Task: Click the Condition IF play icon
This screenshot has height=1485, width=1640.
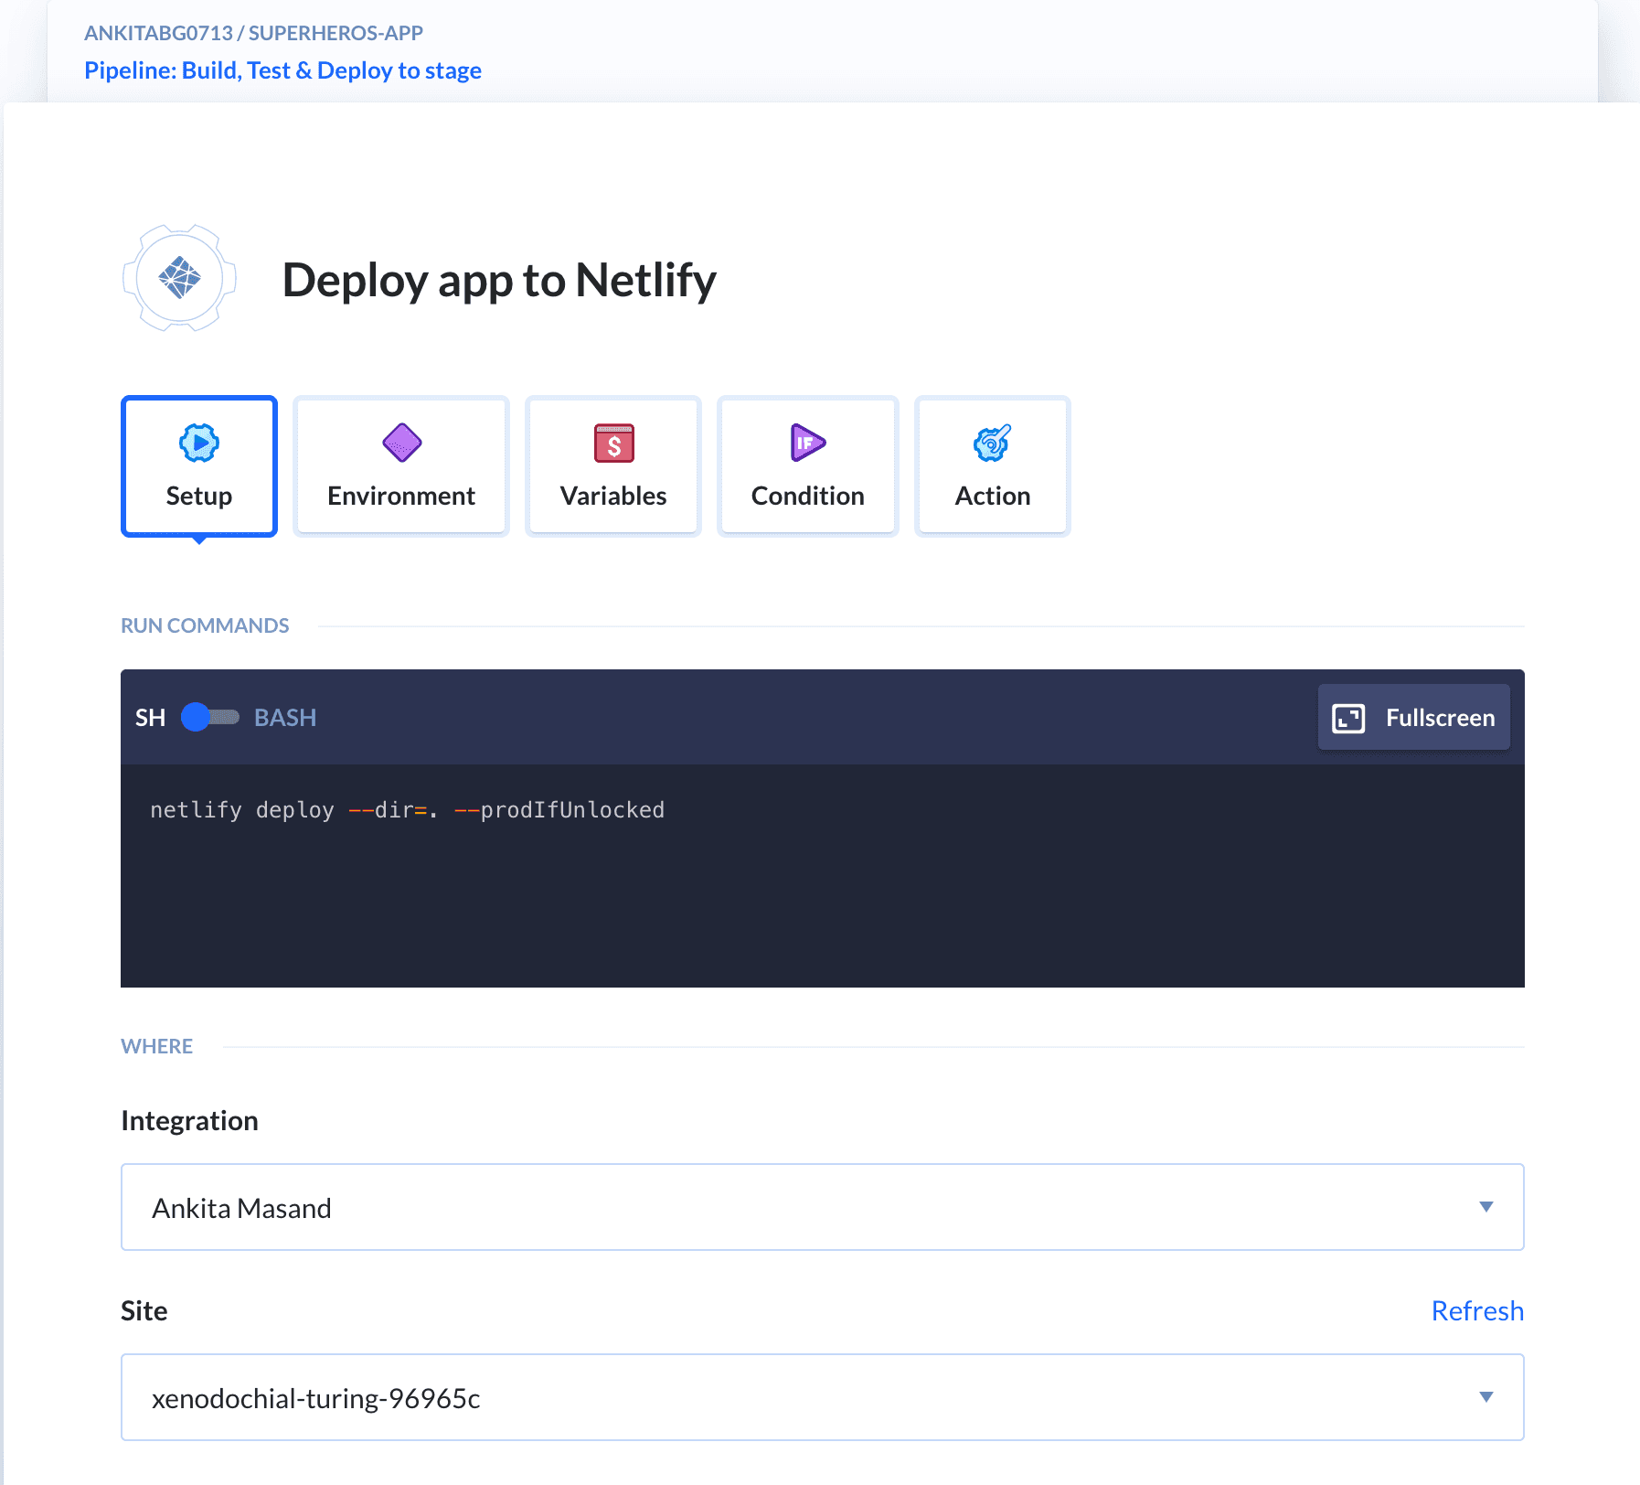Action: [807, 443]
